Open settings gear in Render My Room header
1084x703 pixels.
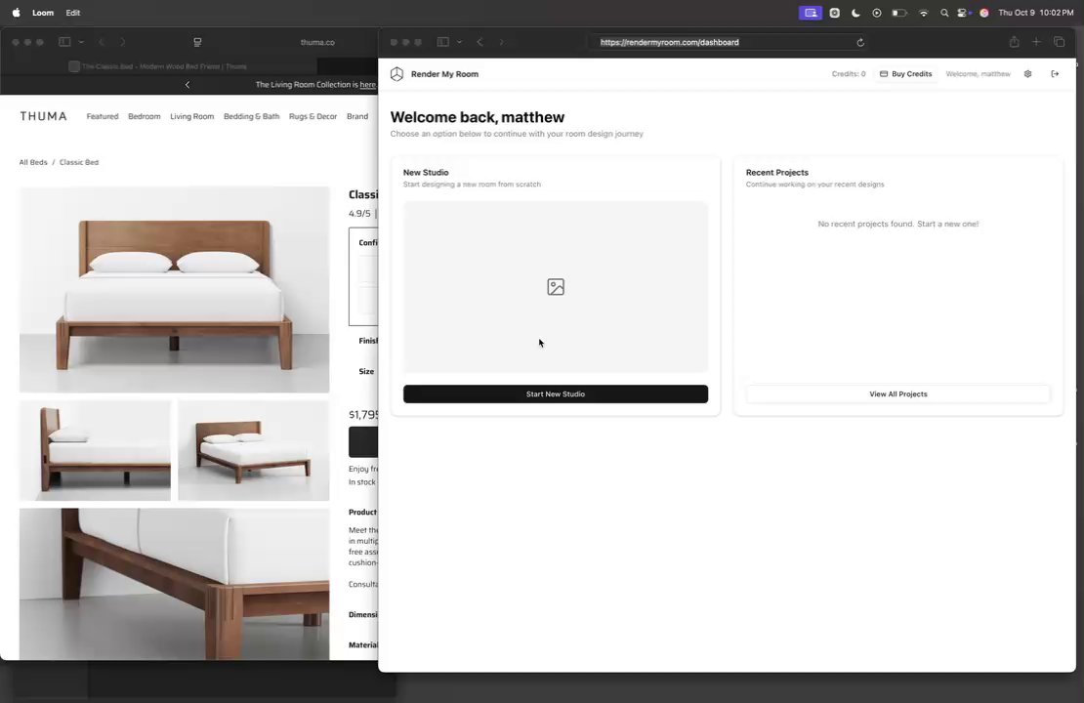coord(1027,74)
